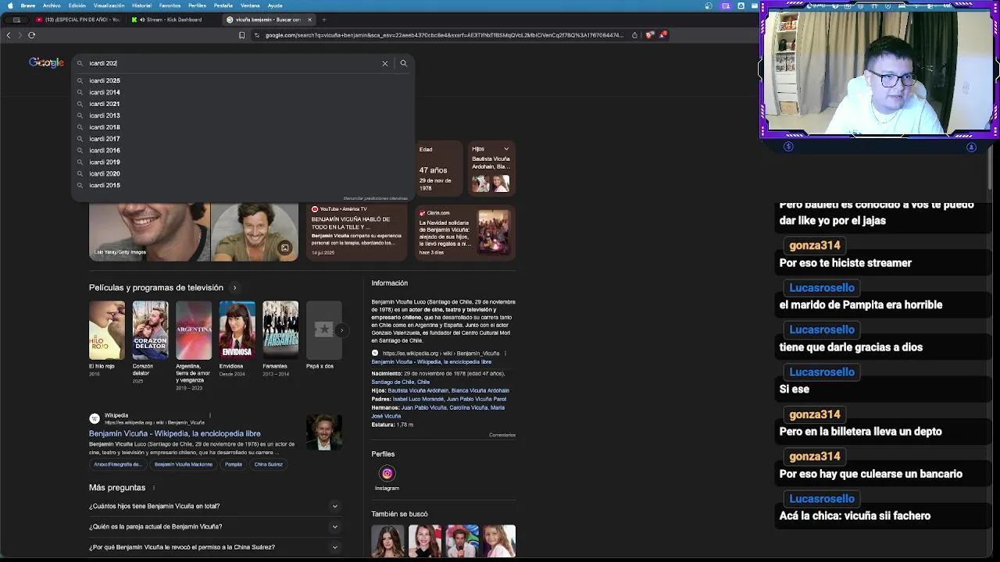Image resolution: width=1000 pixels, height=562 pixels.
Task: Open the Apple menu
Action: 9,5
